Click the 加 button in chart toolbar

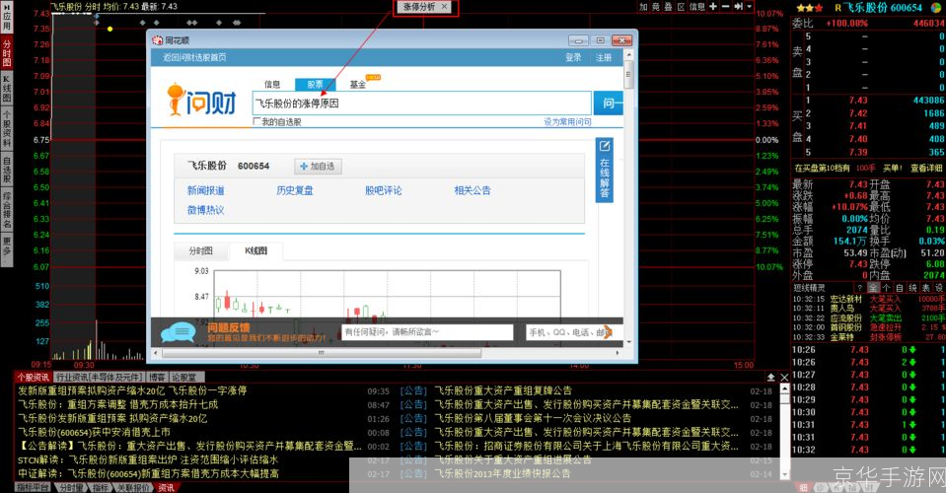644,6
